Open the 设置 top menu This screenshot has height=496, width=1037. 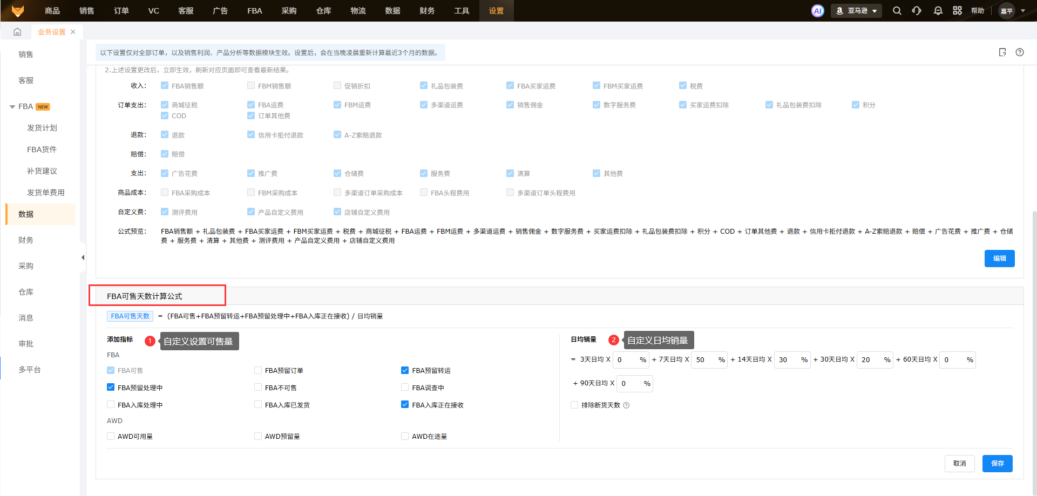(496, 11)
